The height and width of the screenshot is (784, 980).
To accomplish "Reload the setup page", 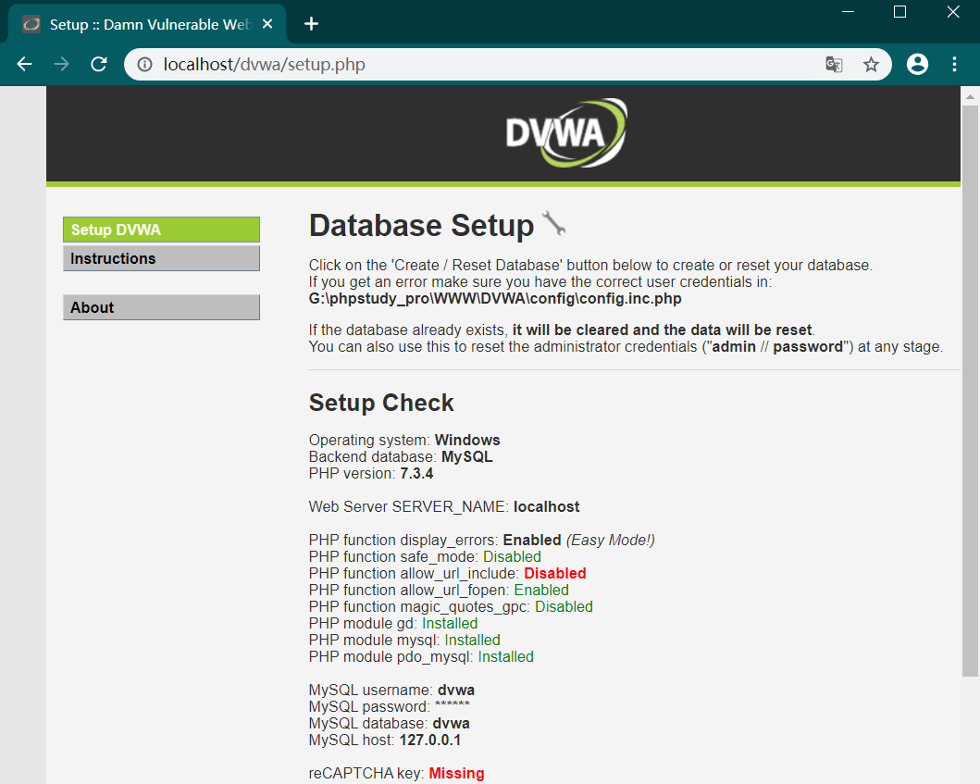I will pyautogui.click(x=98, y=64).
